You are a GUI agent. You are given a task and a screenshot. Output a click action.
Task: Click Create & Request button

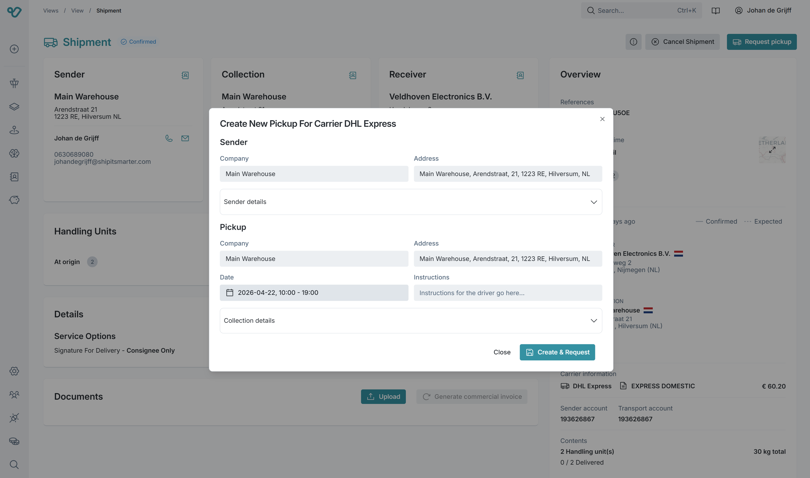[x=557, y=352]
